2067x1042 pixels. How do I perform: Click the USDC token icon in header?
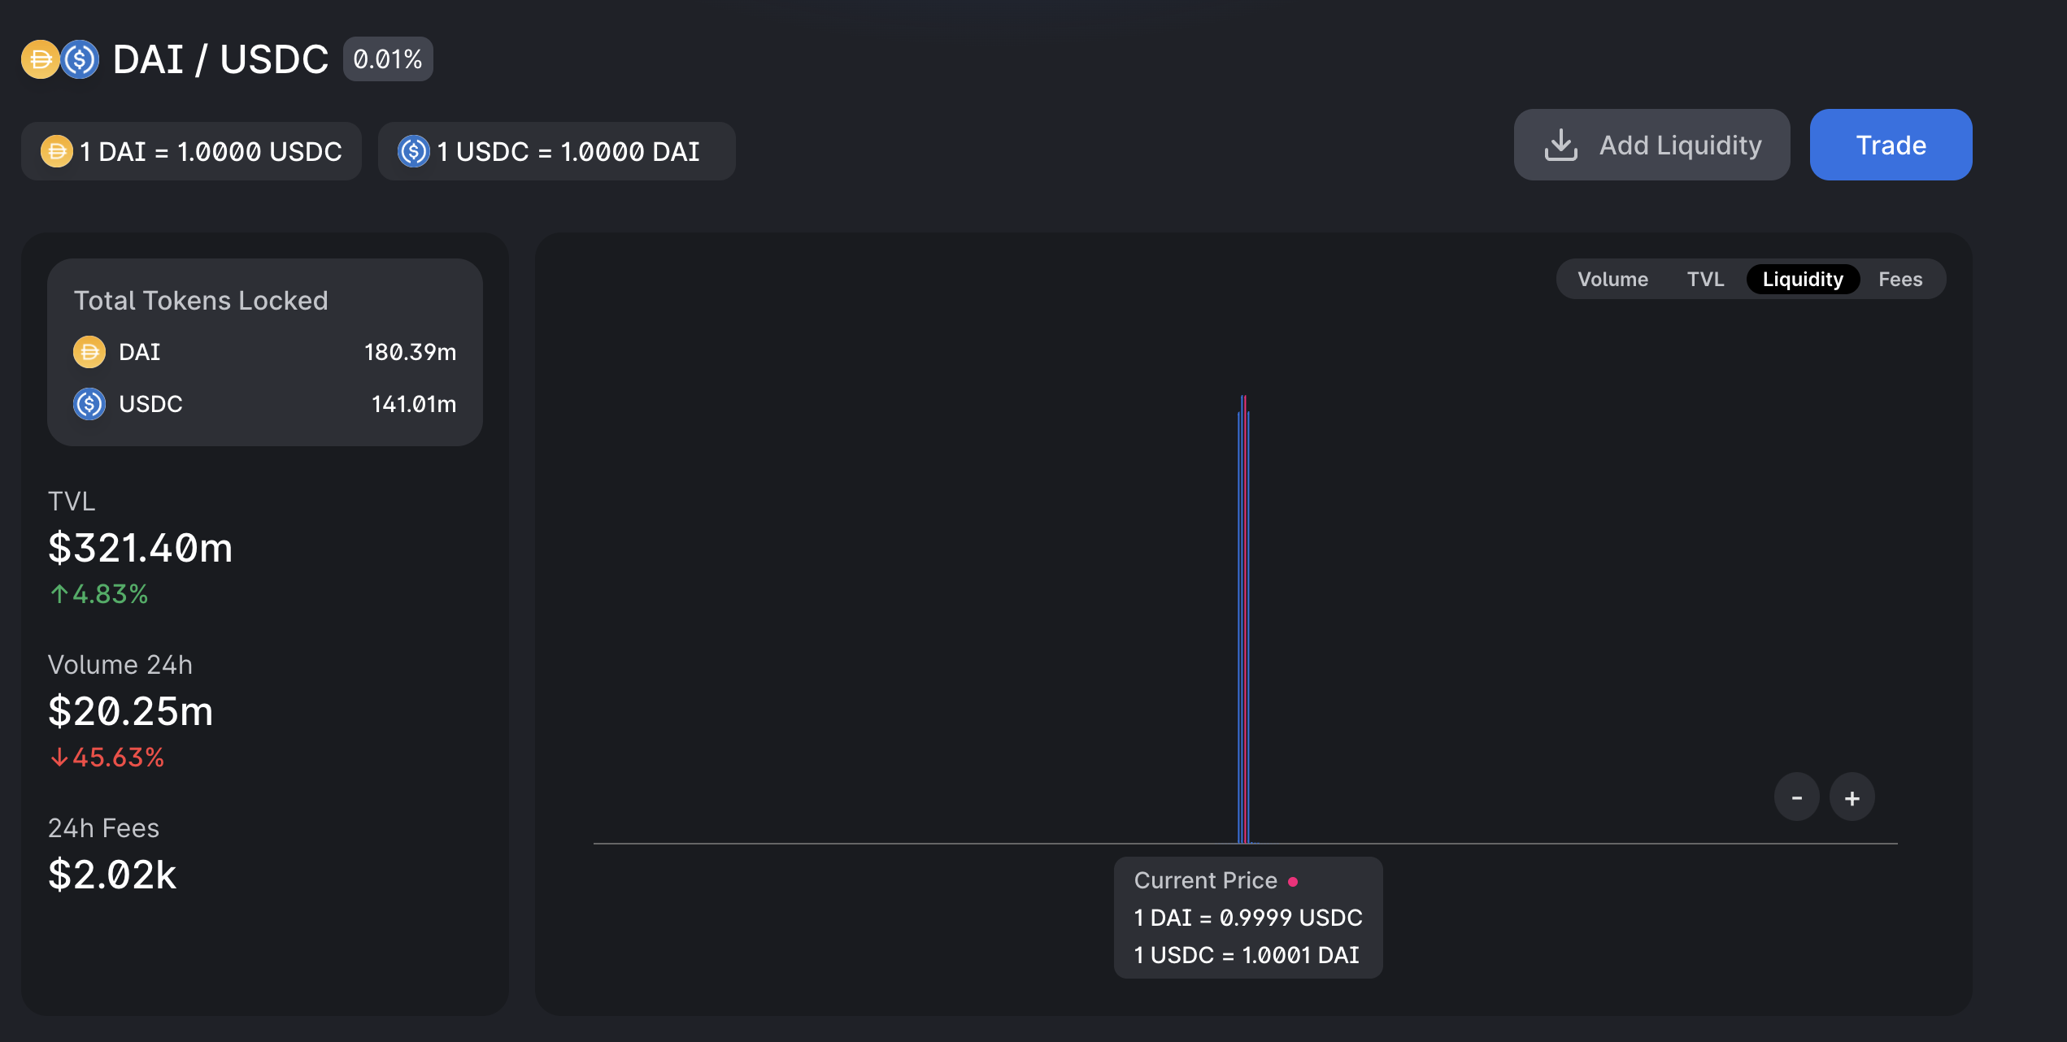(81, 59)
